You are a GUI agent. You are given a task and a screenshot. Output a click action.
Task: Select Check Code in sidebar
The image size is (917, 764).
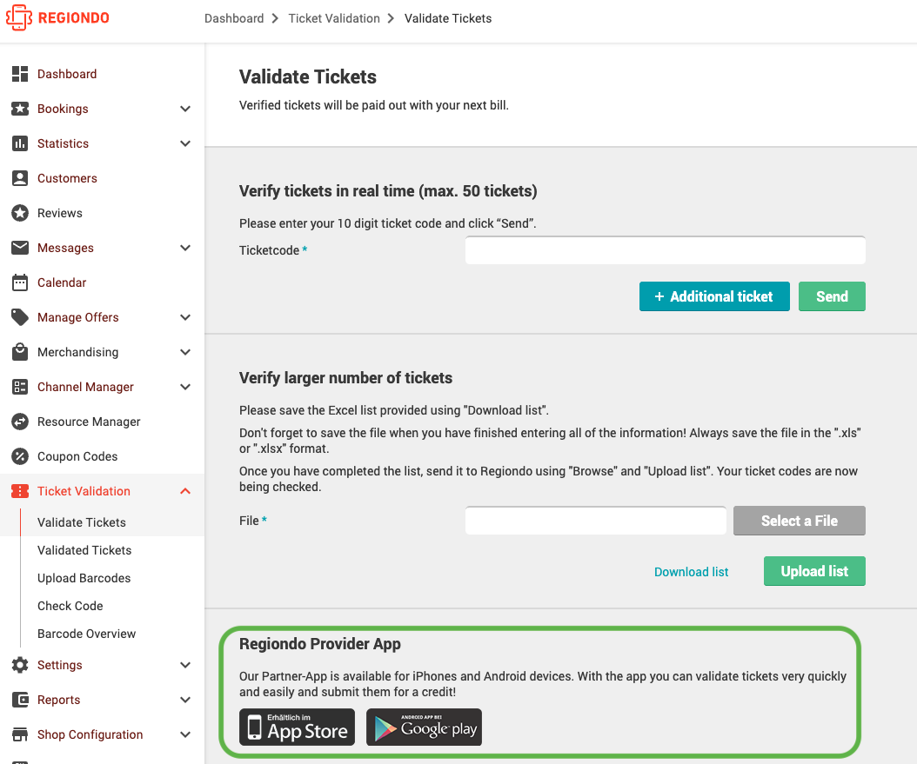70,606
